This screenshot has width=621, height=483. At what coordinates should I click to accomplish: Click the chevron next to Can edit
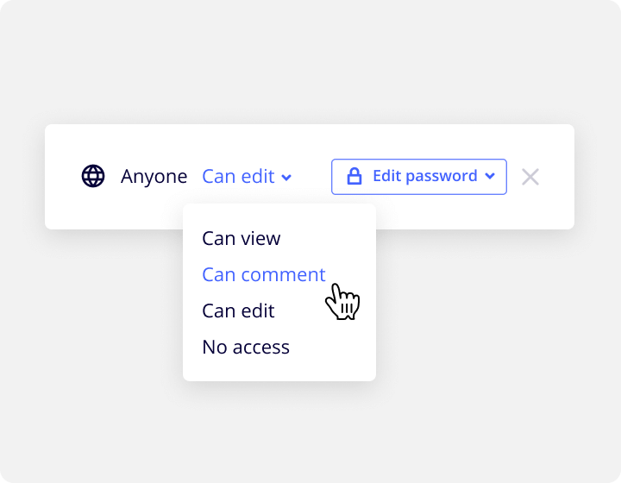pyautogui.click(x=286, y=178)
